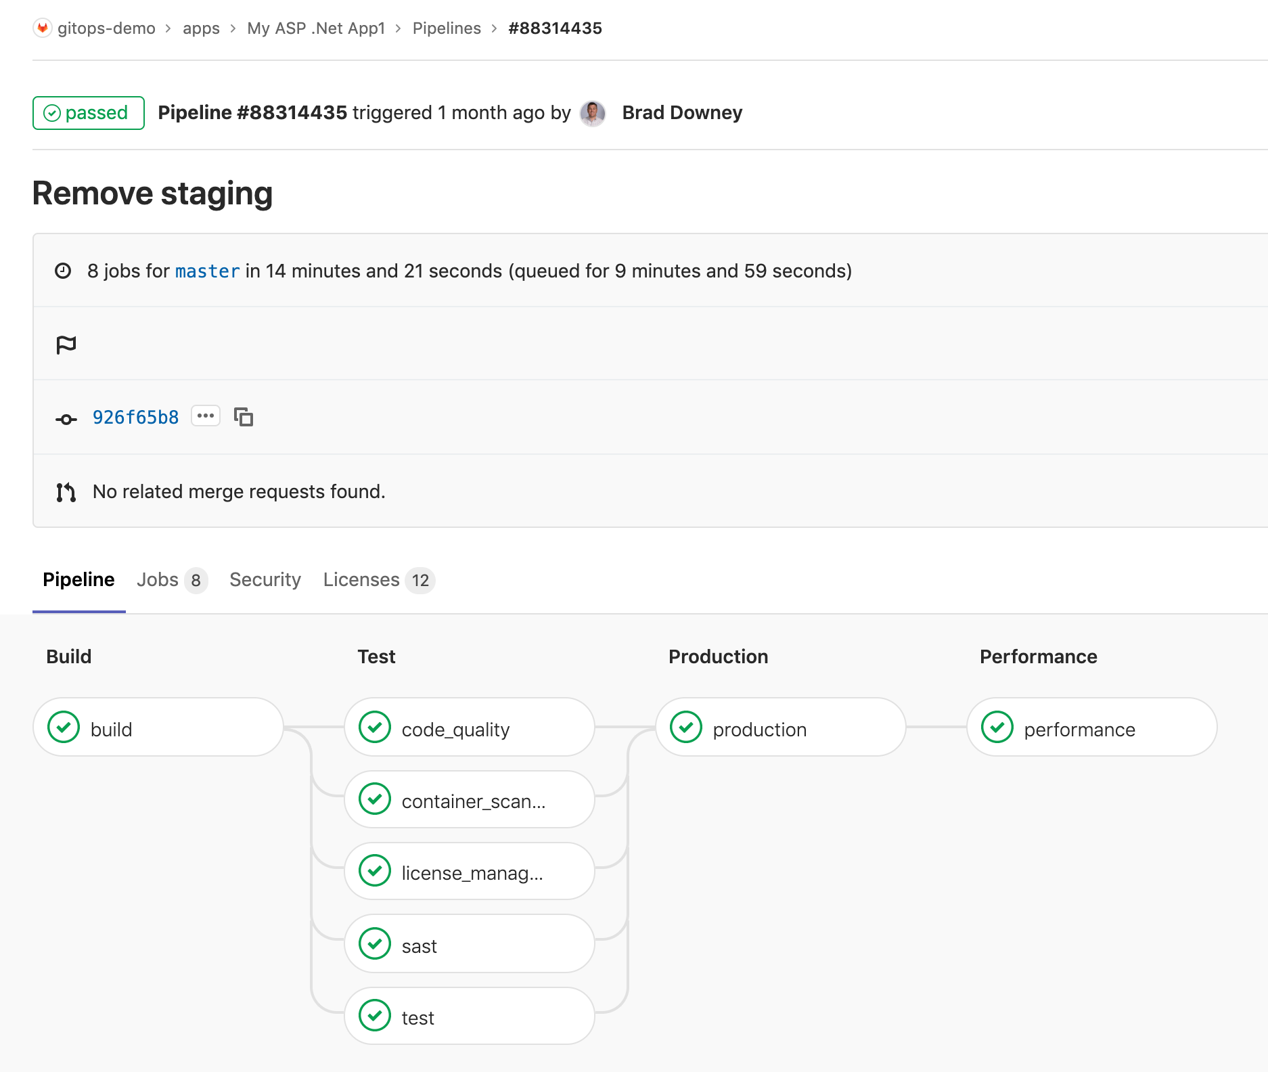Click the container_scan status check icon
This screenshot has width=1268, height=1072.
click(375, 799)
